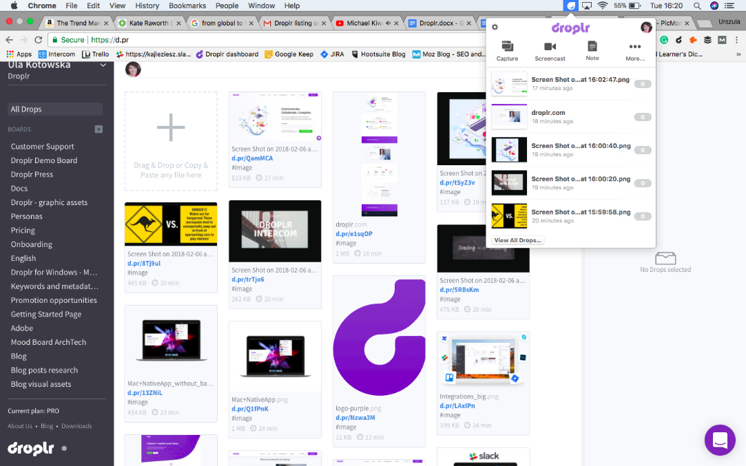Select All Drops in sidebar
This screenshot has width=746, height=466.
pyautogui.click(x=55, y=109)
